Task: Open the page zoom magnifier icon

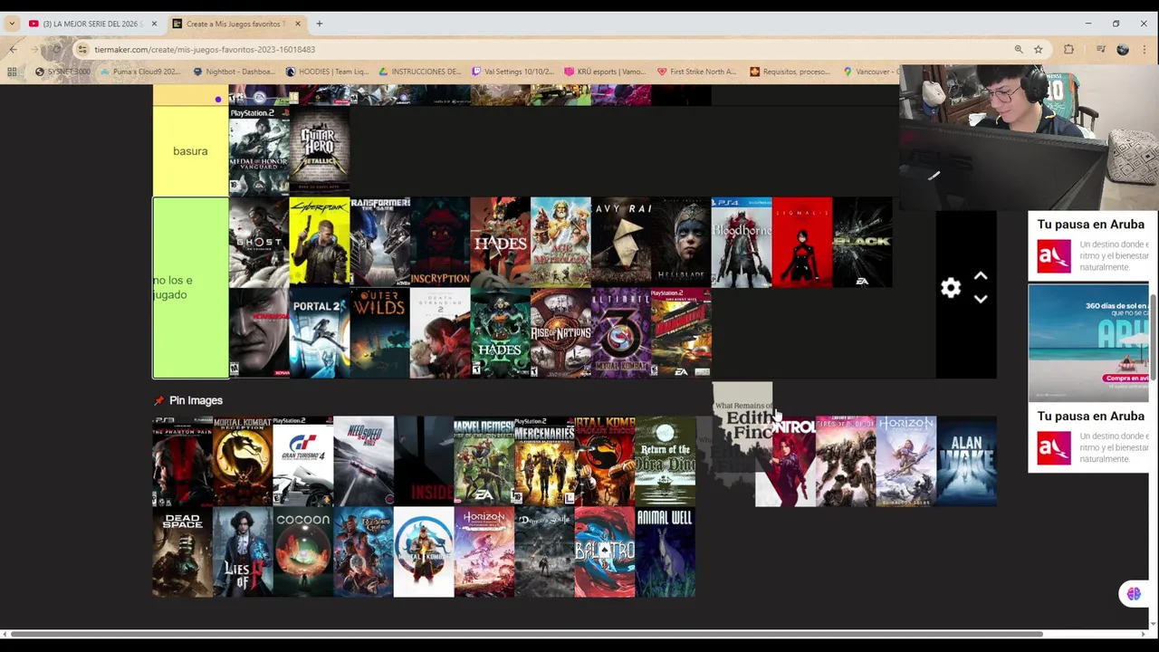Action: coord(1019,49)
